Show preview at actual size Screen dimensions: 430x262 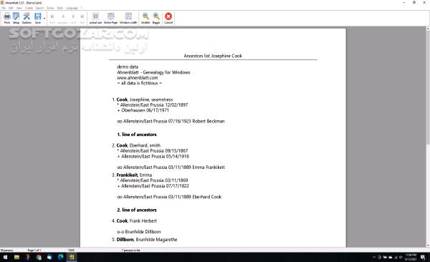pyautogui.click(x=95, y=18)
